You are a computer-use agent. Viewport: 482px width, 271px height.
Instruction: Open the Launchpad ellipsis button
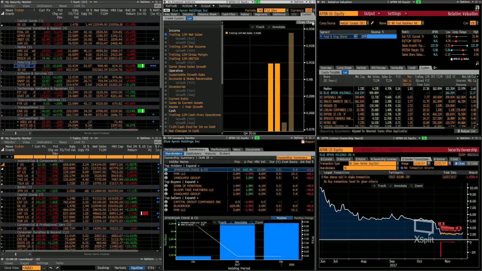(x=44, y=268)
